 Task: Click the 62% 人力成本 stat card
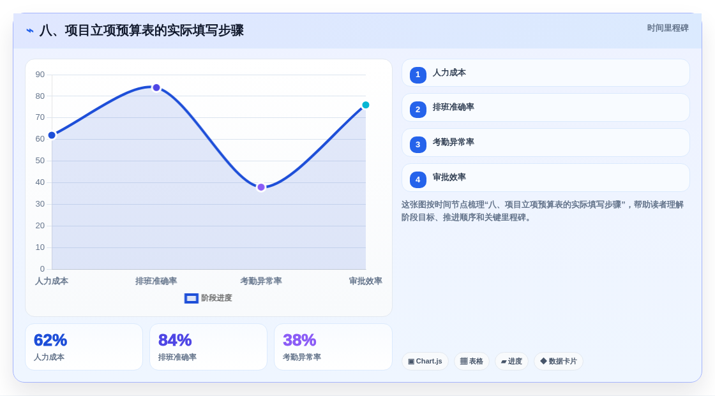click(x=84, y=348)
